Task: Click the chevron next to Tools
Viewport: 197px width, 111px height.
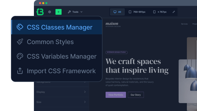Action: coord(82,12)
